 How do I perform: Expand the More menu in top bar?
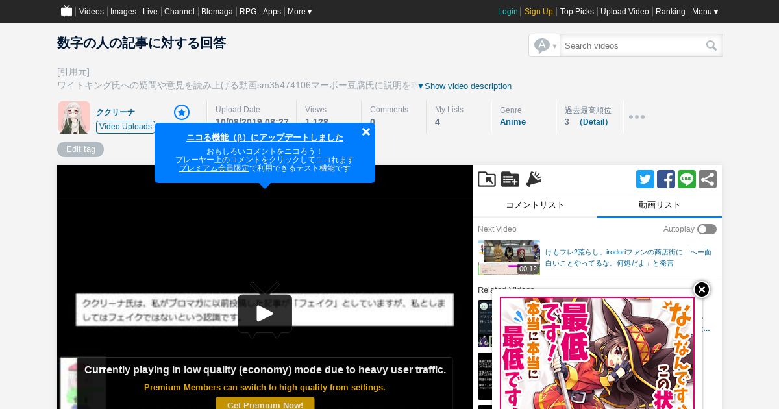(300, 12)
